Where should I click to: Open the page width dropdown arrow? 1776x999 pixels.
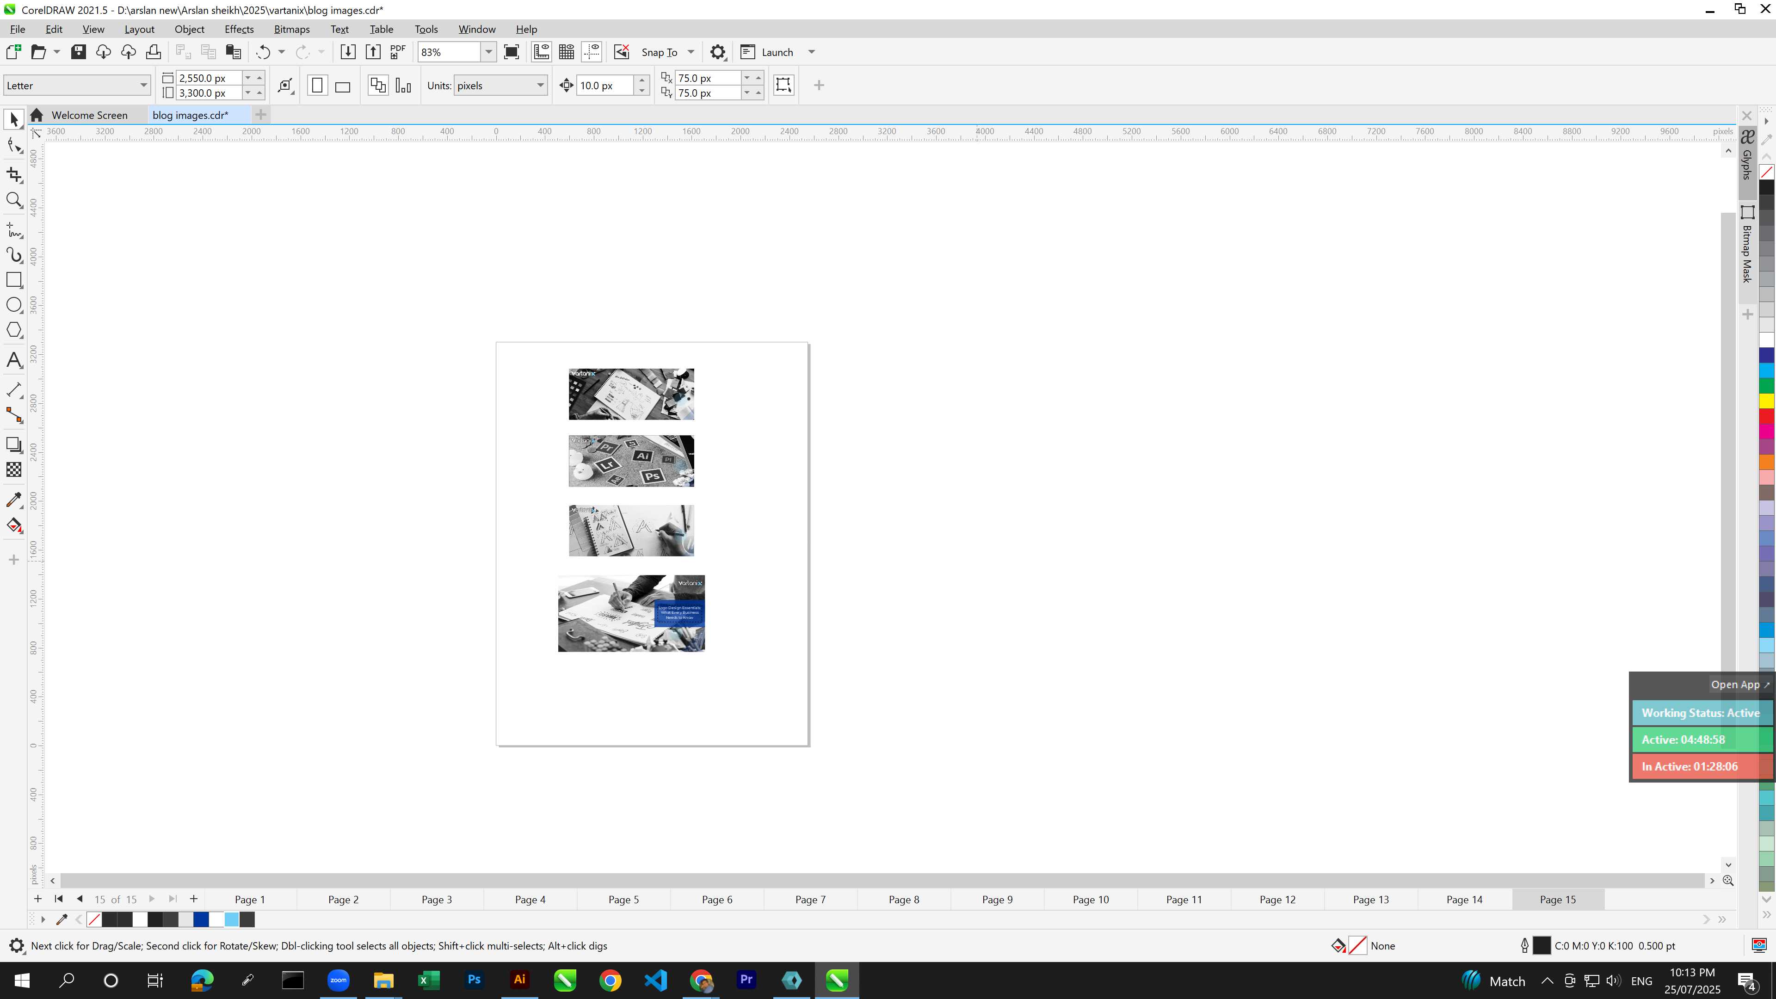pos(247,78)
